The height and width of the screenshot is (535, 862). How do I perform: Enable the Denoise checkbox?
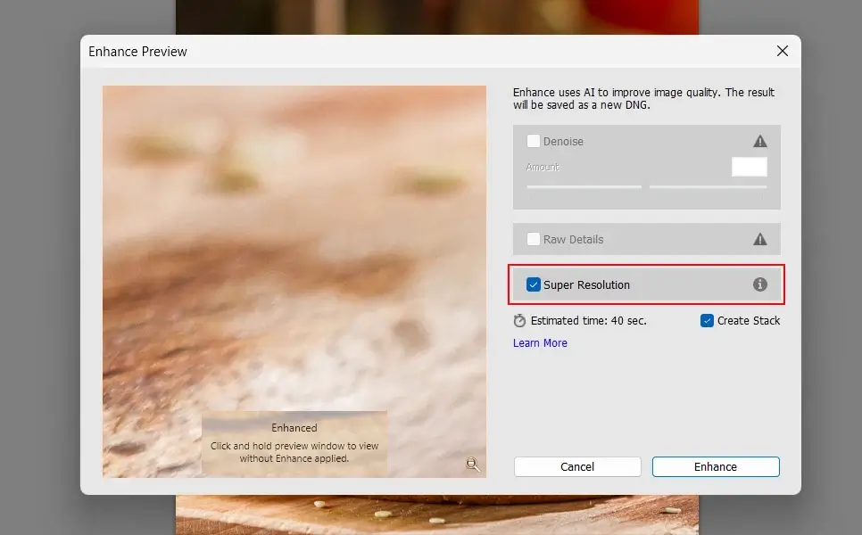pyautogui.click(x=534, y=141)
